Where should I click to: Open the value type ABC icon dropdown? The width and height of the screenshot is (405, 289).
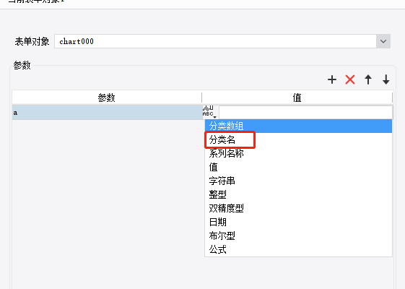[x=210, y=112]
